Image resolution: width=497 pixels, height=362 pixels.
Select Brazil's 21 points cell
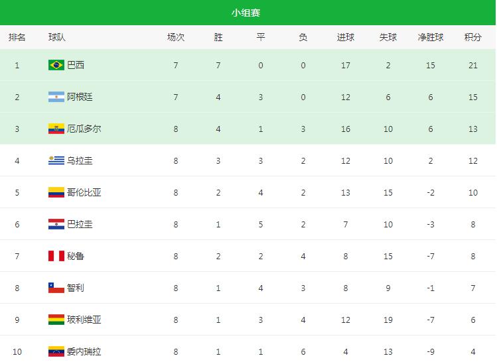click(x=473, y=65)
